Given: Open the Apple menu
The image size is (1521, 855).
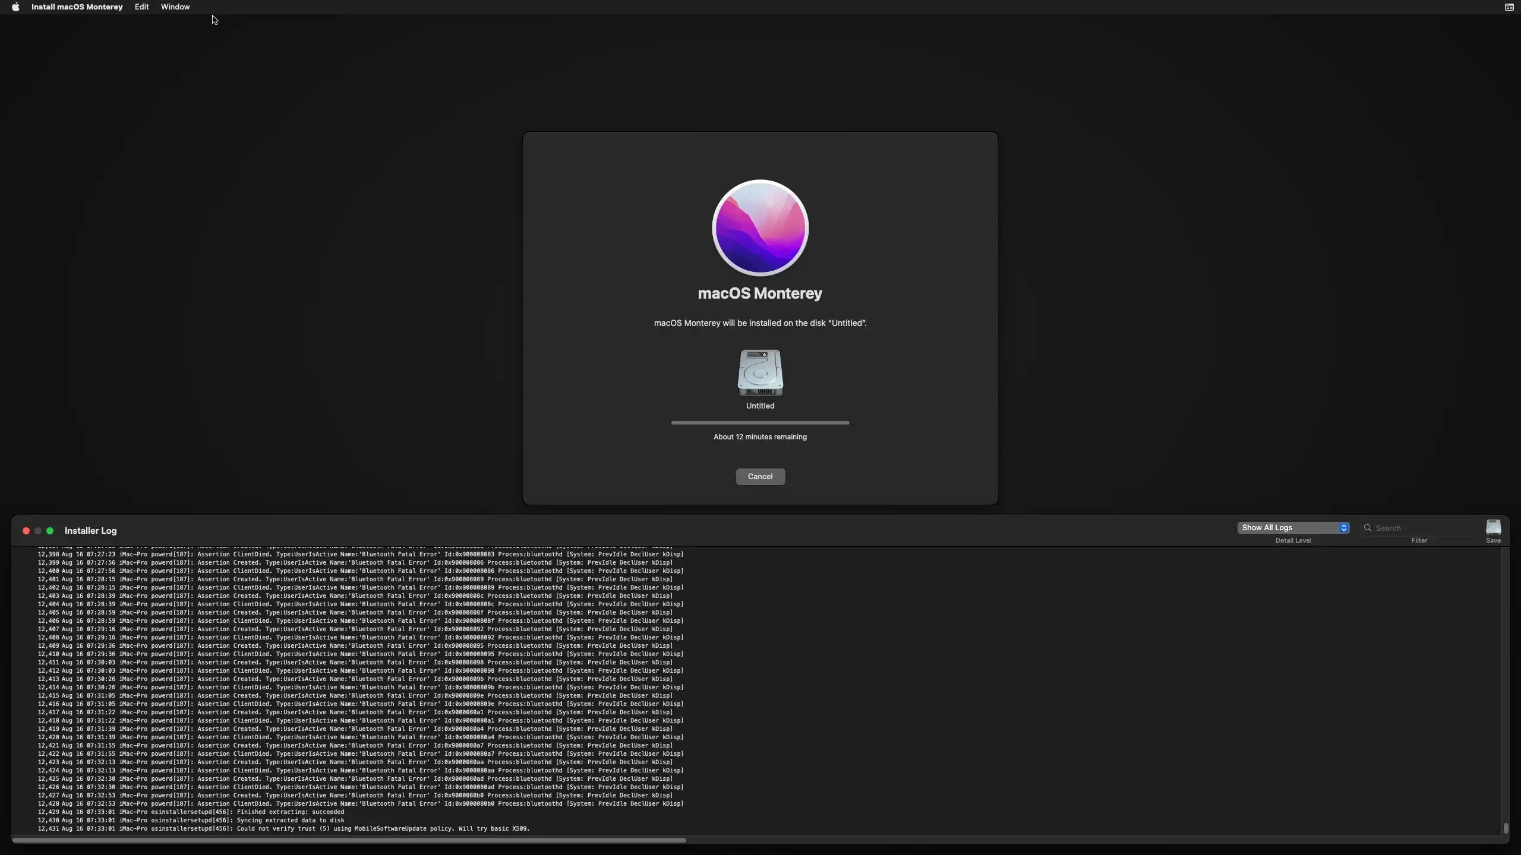Looking at the screenshot, I should 15,7.
